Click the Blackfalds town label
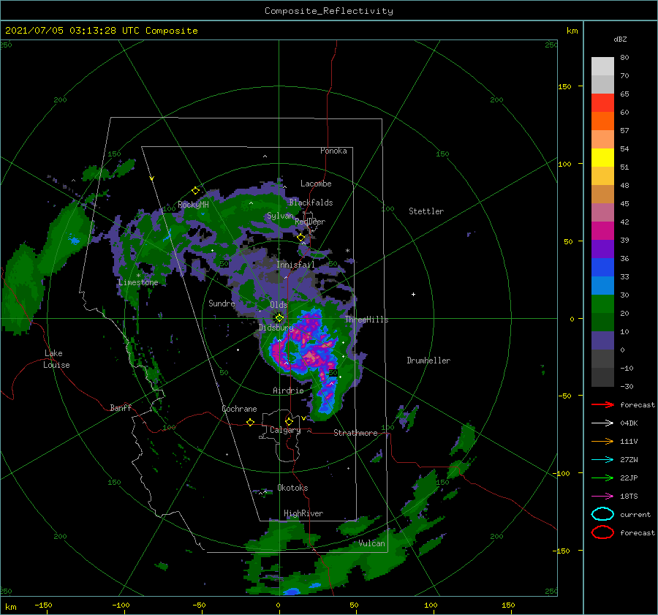 point(311,203)
